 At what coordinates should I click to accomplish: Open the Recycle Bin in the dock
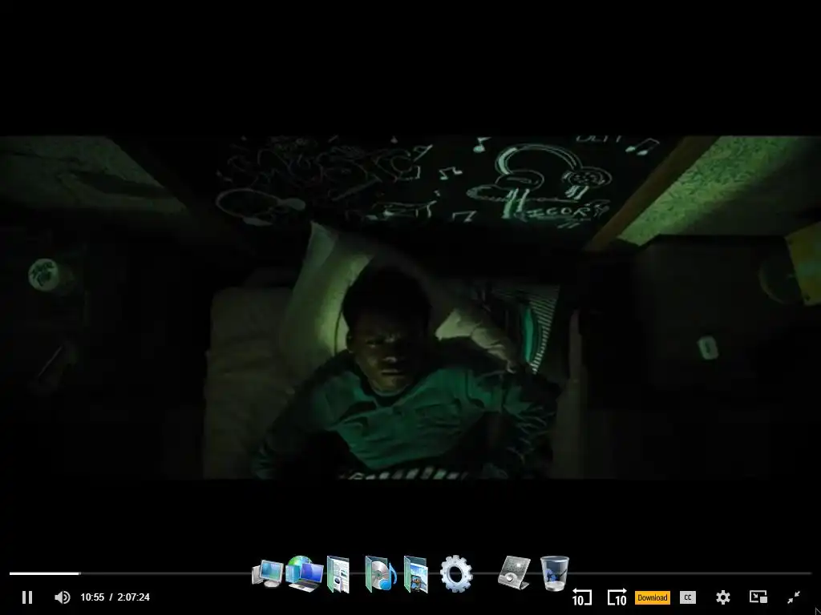555,573
